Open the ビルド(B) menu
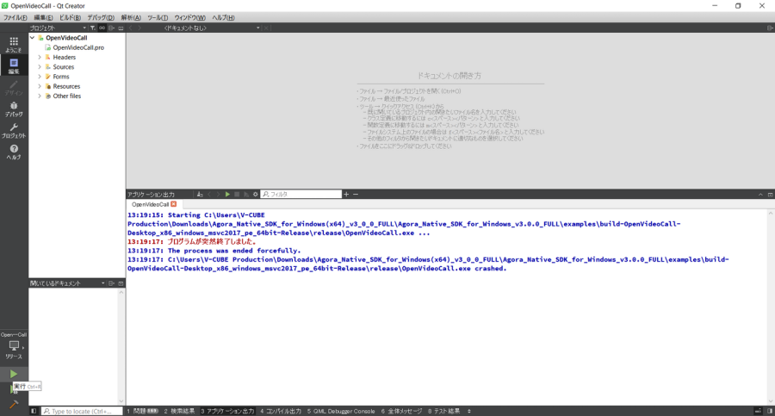This screenshot has width=775, height=416. (70, 17)
